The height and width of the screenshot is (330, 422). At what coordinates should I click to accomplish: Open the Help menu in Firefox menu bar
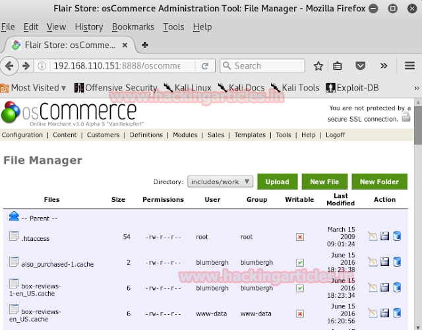202,27
